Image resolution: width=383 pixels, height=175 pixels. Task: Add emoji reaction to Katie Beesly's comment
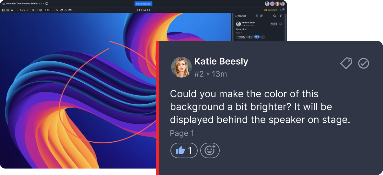click(210, 150)
